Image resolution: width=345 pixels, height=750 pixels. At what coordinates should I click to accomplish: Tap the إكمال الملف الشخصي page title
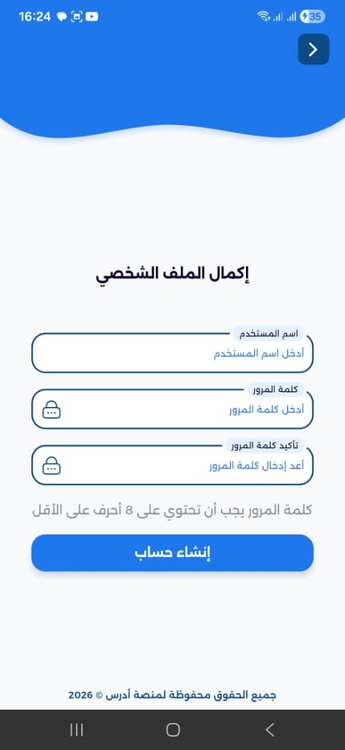(x=172, y=275)
